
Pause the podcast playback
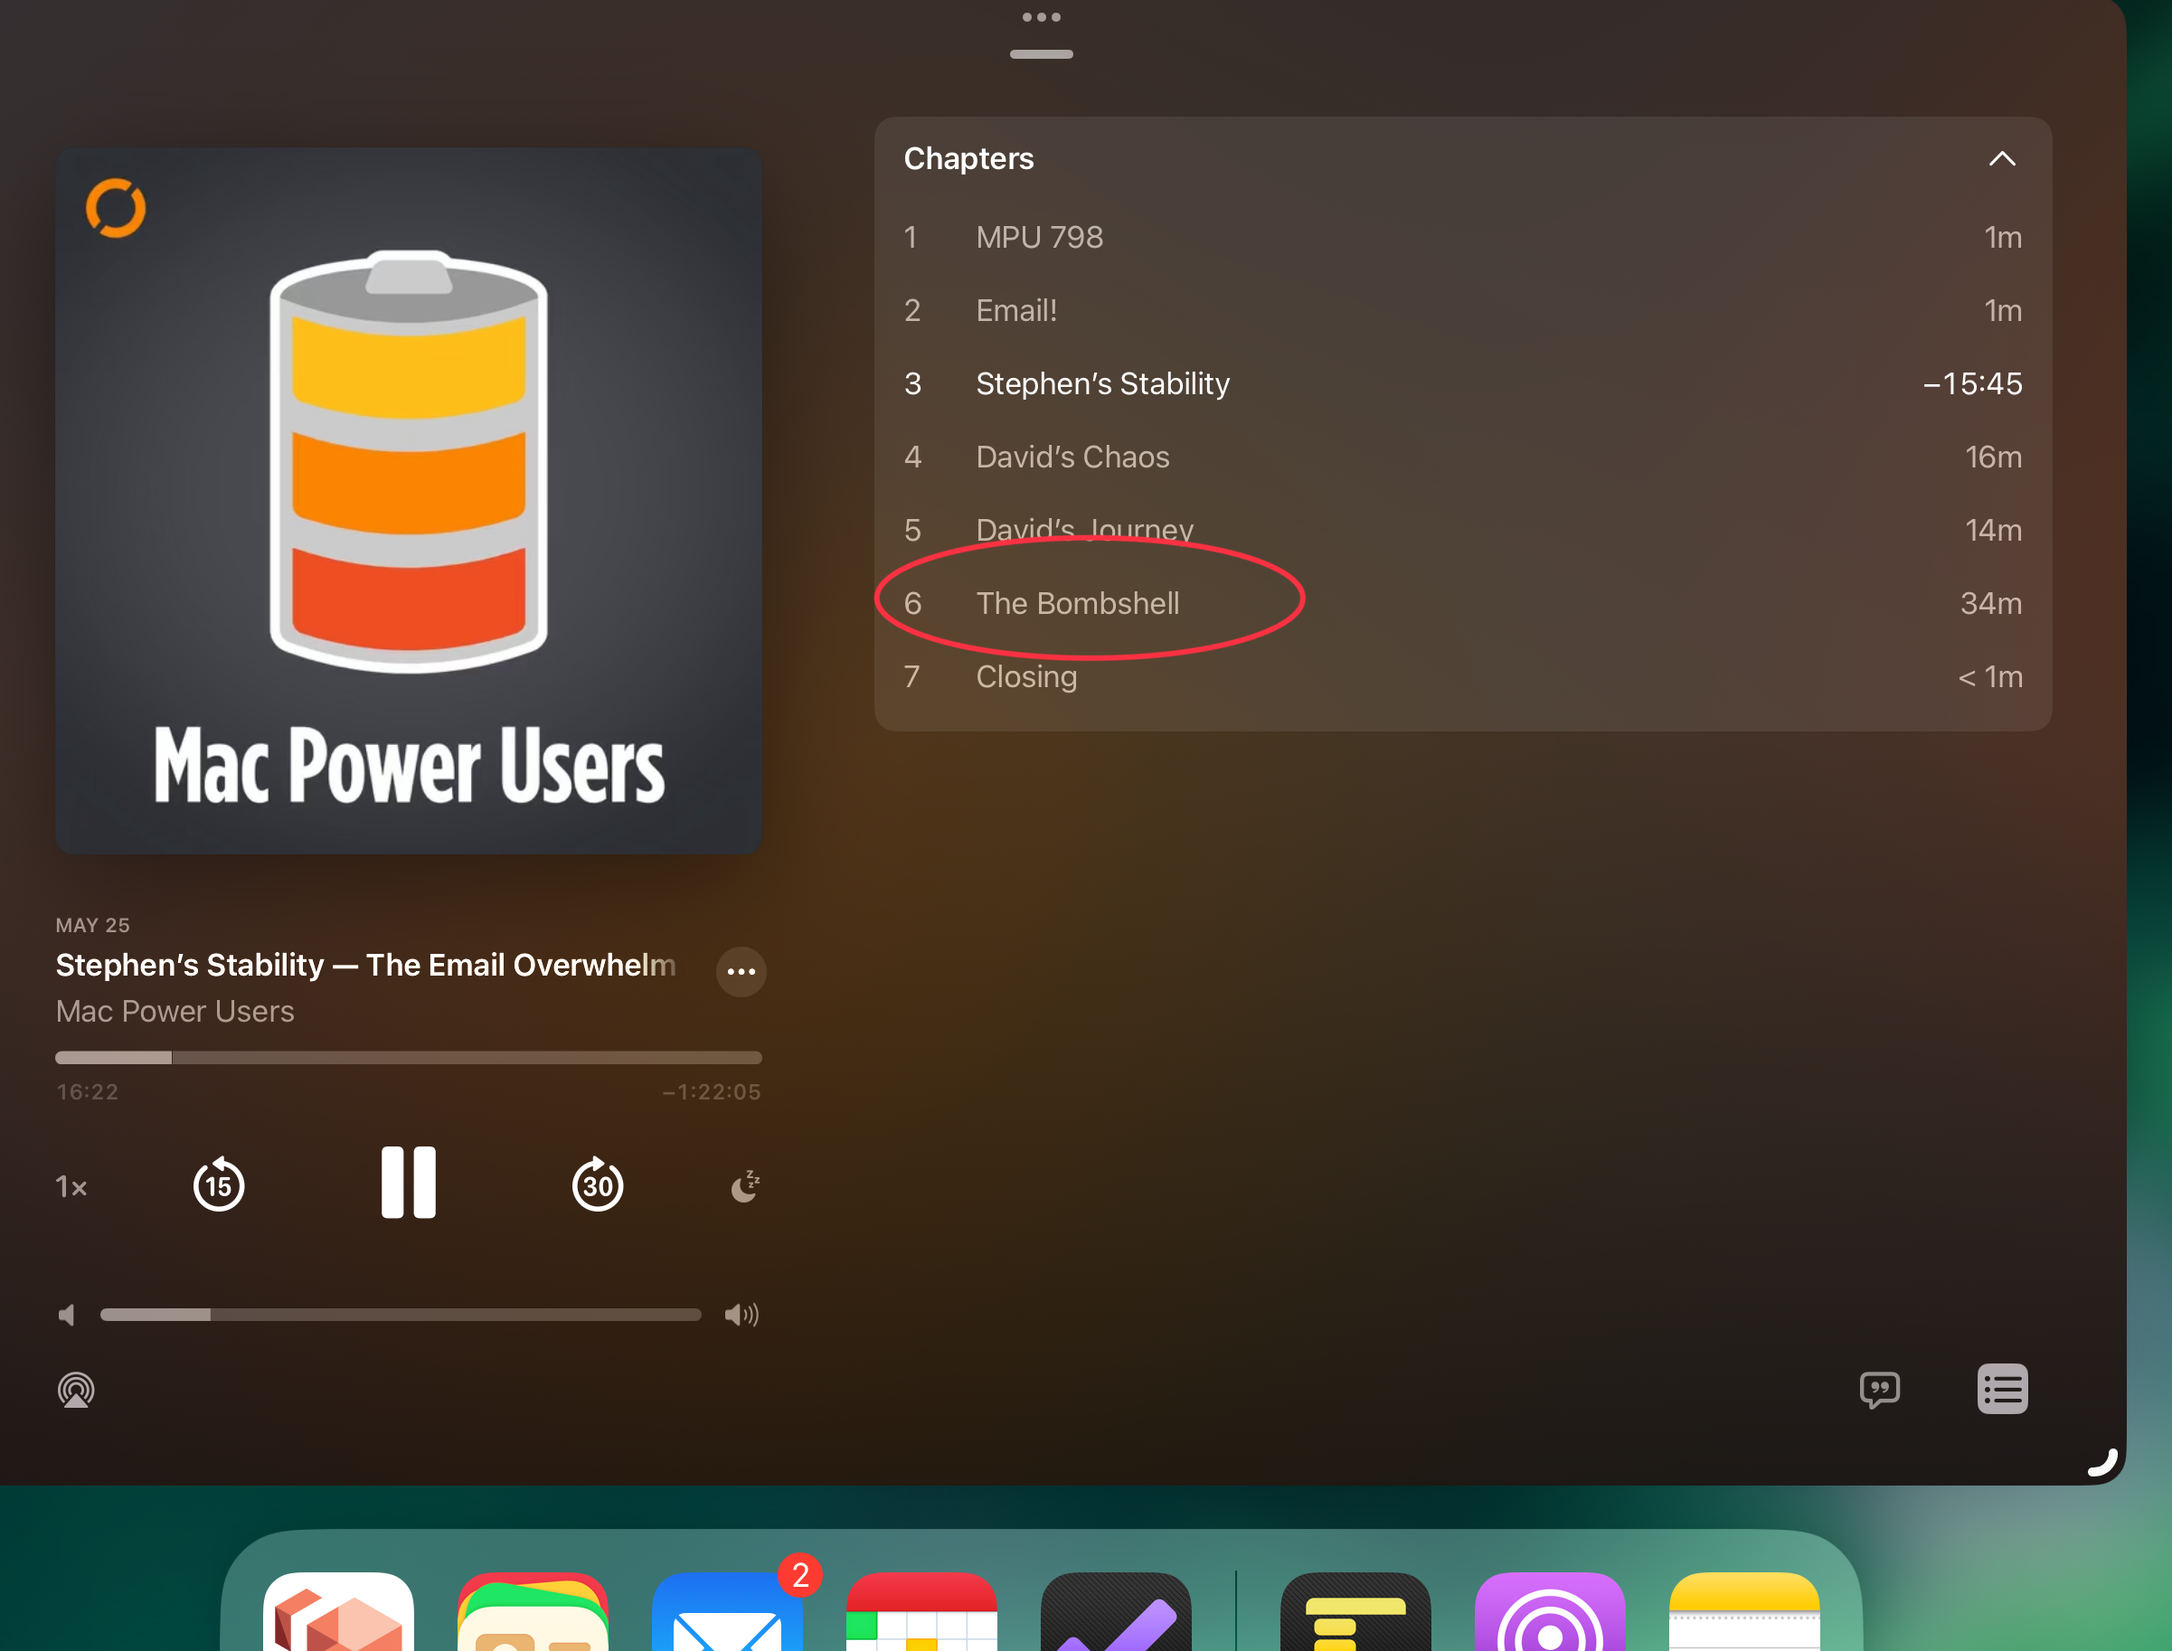(x=408, y=1183)
